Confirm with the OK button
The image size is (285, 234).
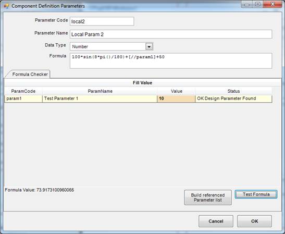(x=254, y=221)
